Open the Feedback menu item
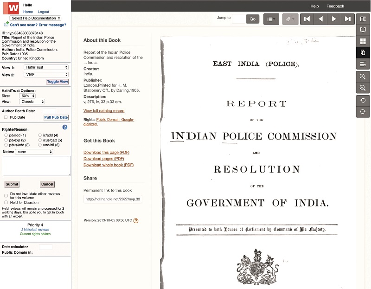This screenshot has width=371, height=289. coord(335,6)
